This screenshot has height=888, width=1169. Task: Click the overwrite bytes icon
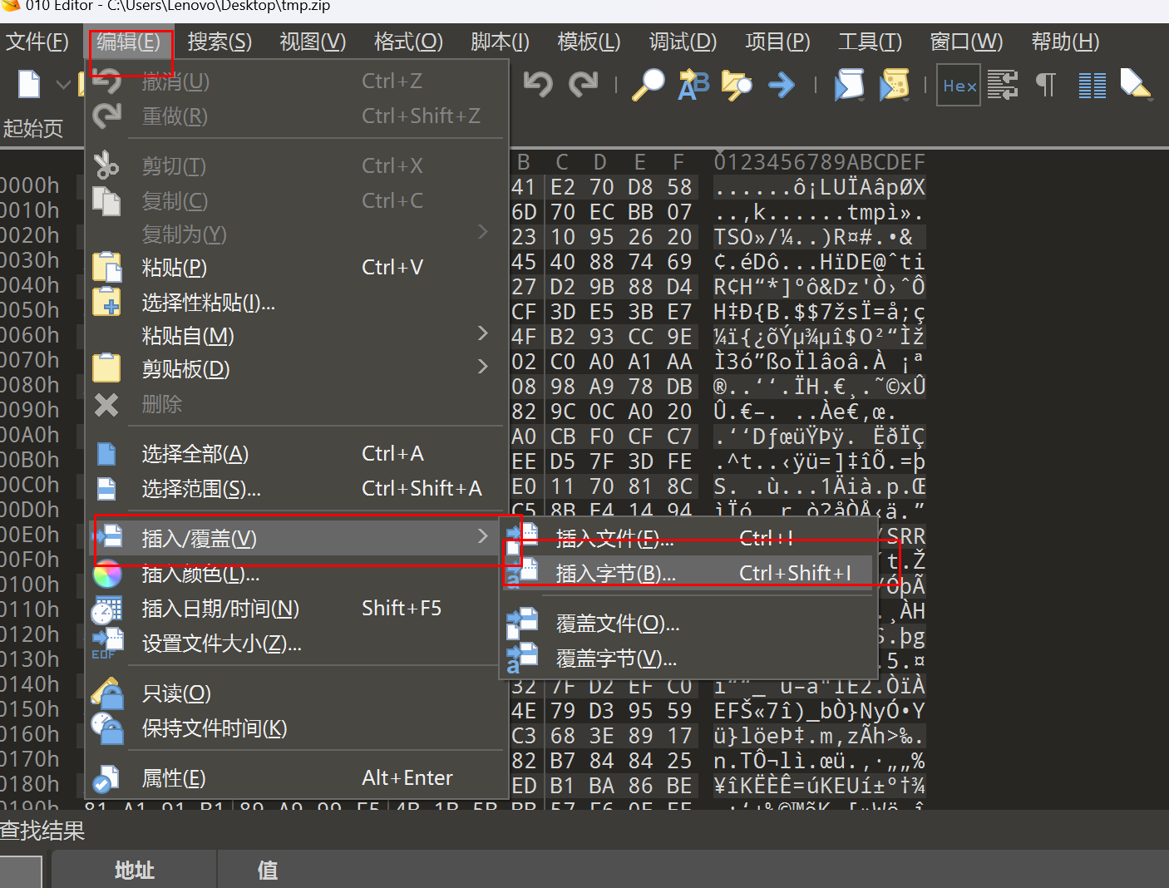(523, 659)
